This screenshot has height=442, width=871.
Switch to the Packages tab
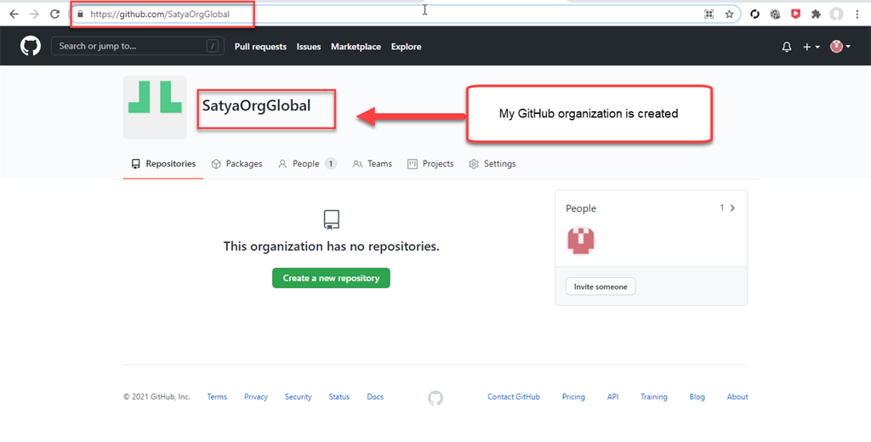pos(236,164)
